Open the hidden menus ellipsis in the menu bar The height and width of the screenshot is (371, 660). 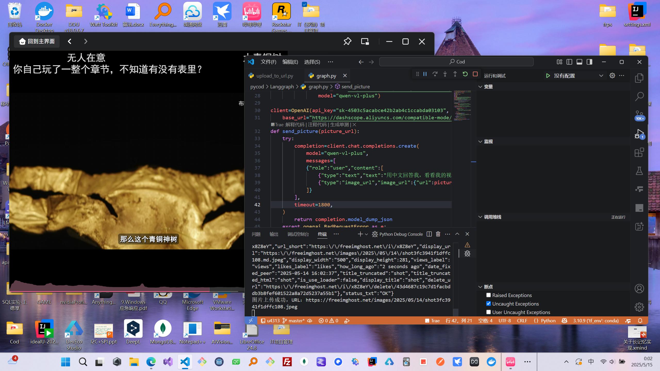330,62
